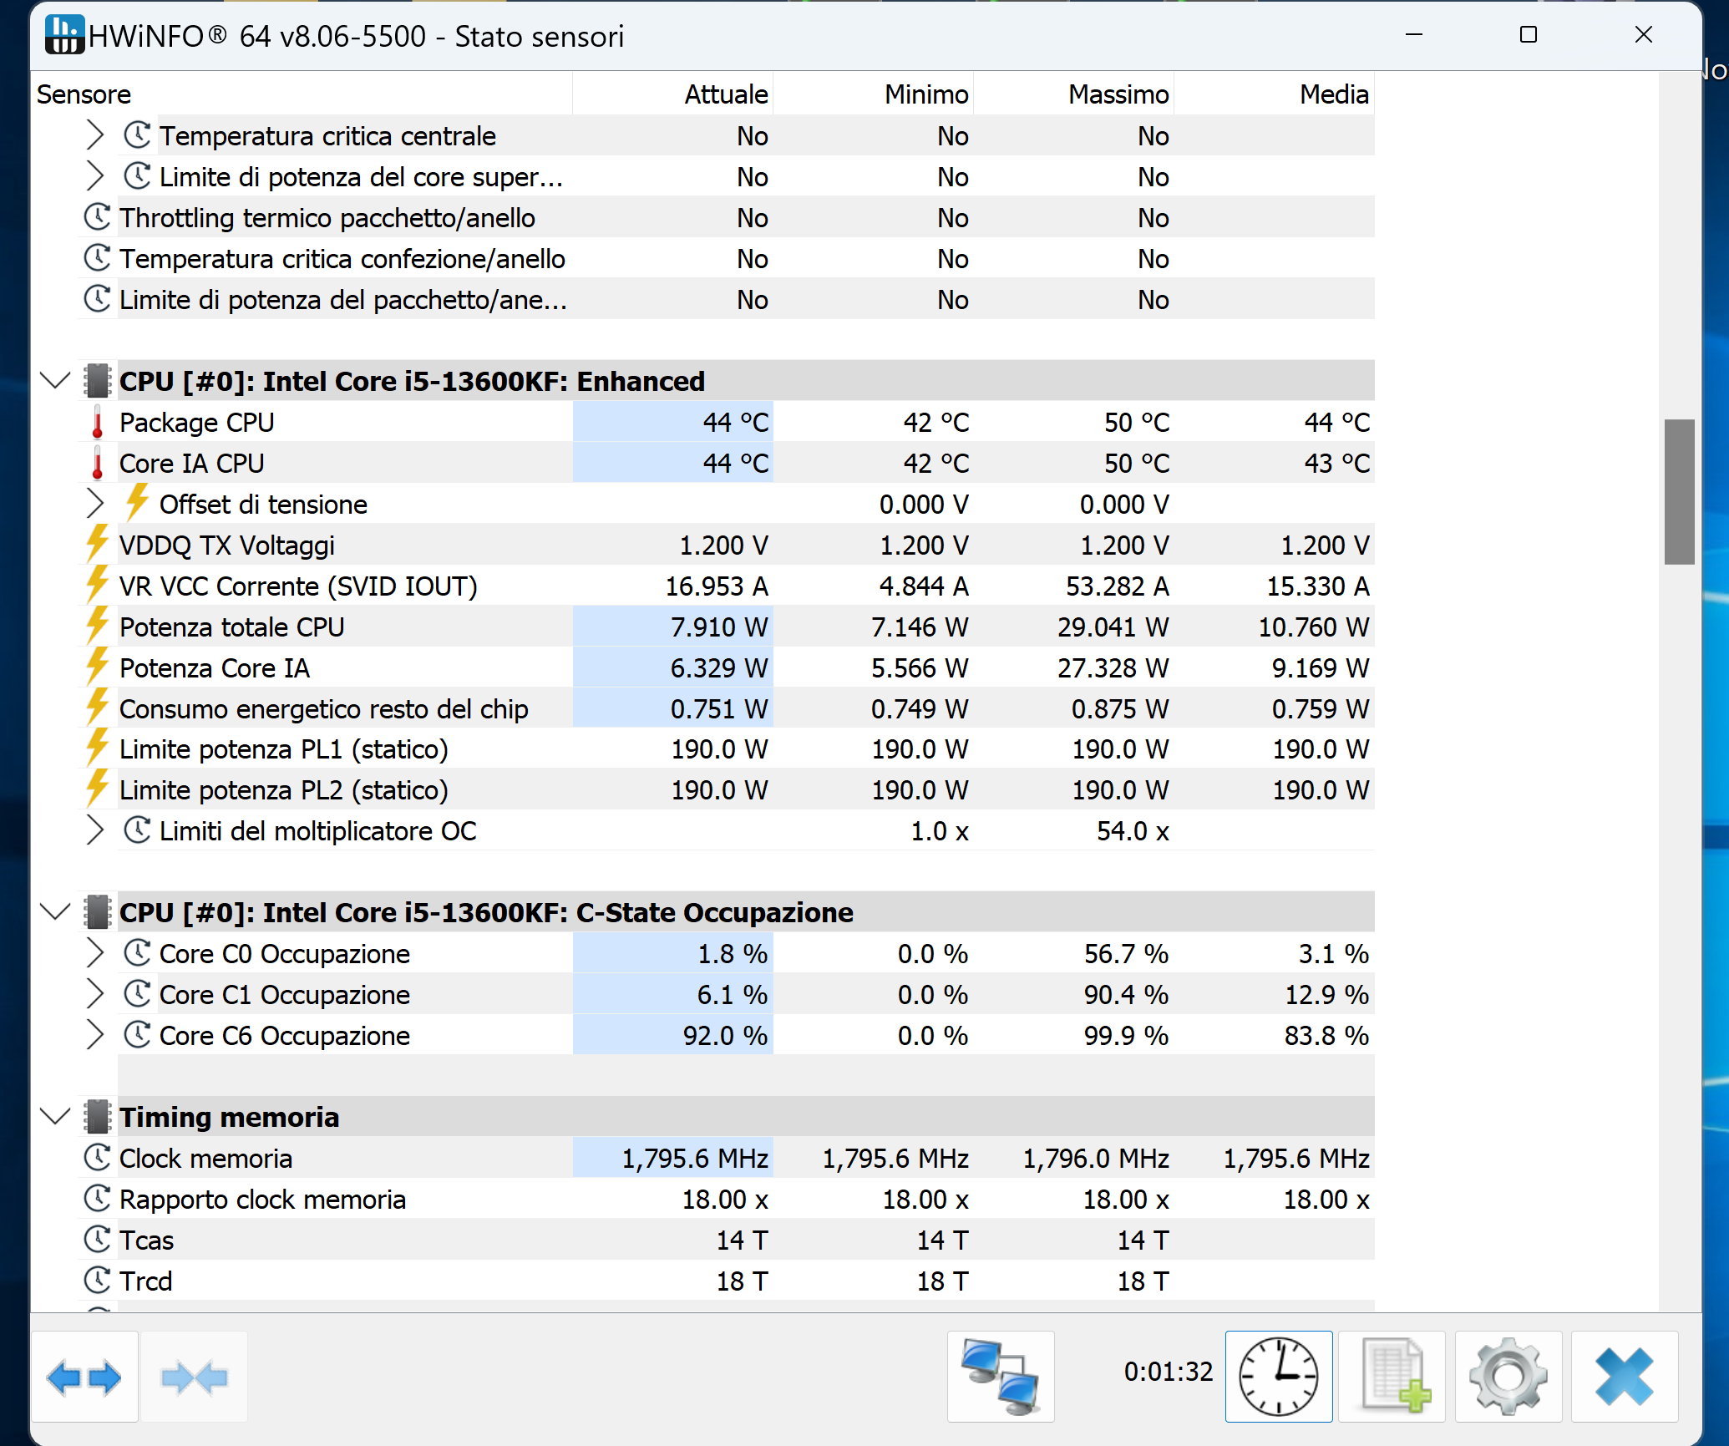Select the Potenza totale CPU row

pyautogui.click(x=232, y=627)
